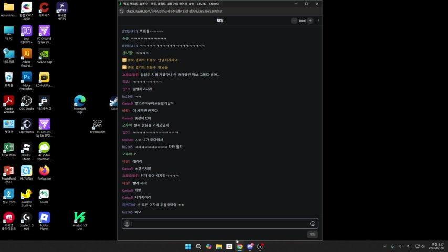
Task: Open the Recycle Bin on the desktop
Action: click(x=8, y=79)
